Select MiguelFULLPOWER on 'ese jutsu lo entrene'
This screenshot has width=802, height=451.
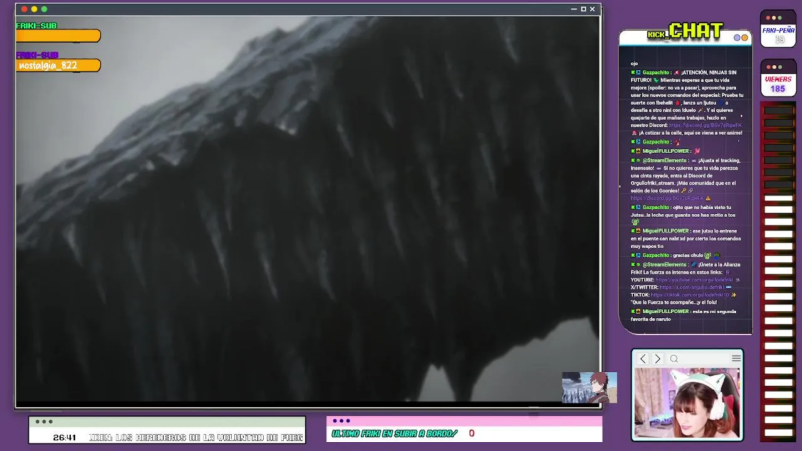click(665, 231)
